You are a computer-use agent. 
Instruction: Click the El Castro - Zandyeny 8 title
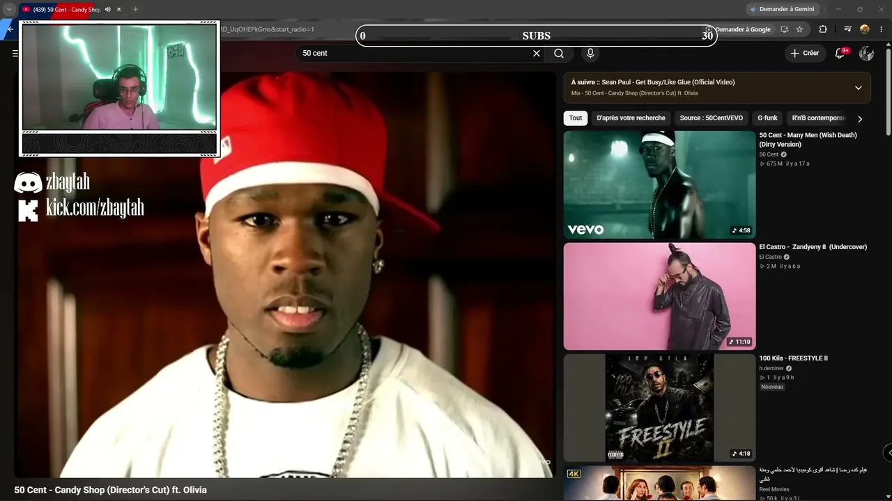(813, 247)
